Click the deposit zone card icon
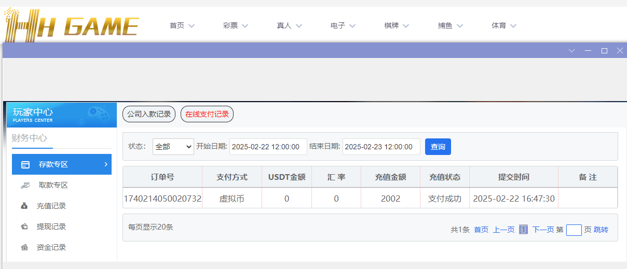Viewport: 627px width, 269px height. pos(25,165)
